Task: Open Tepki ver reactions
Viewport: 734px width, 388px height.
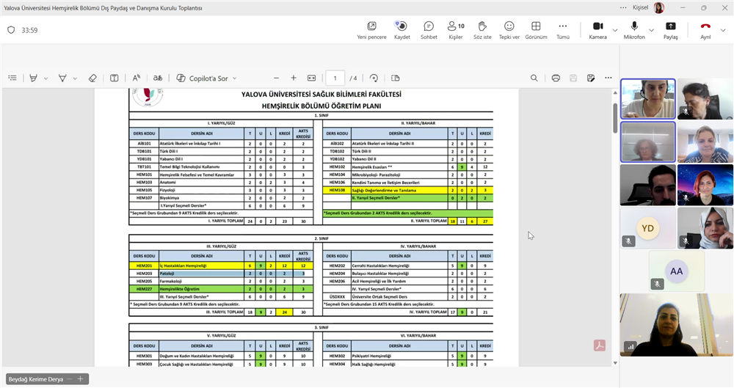Action: tap(509, 30)
